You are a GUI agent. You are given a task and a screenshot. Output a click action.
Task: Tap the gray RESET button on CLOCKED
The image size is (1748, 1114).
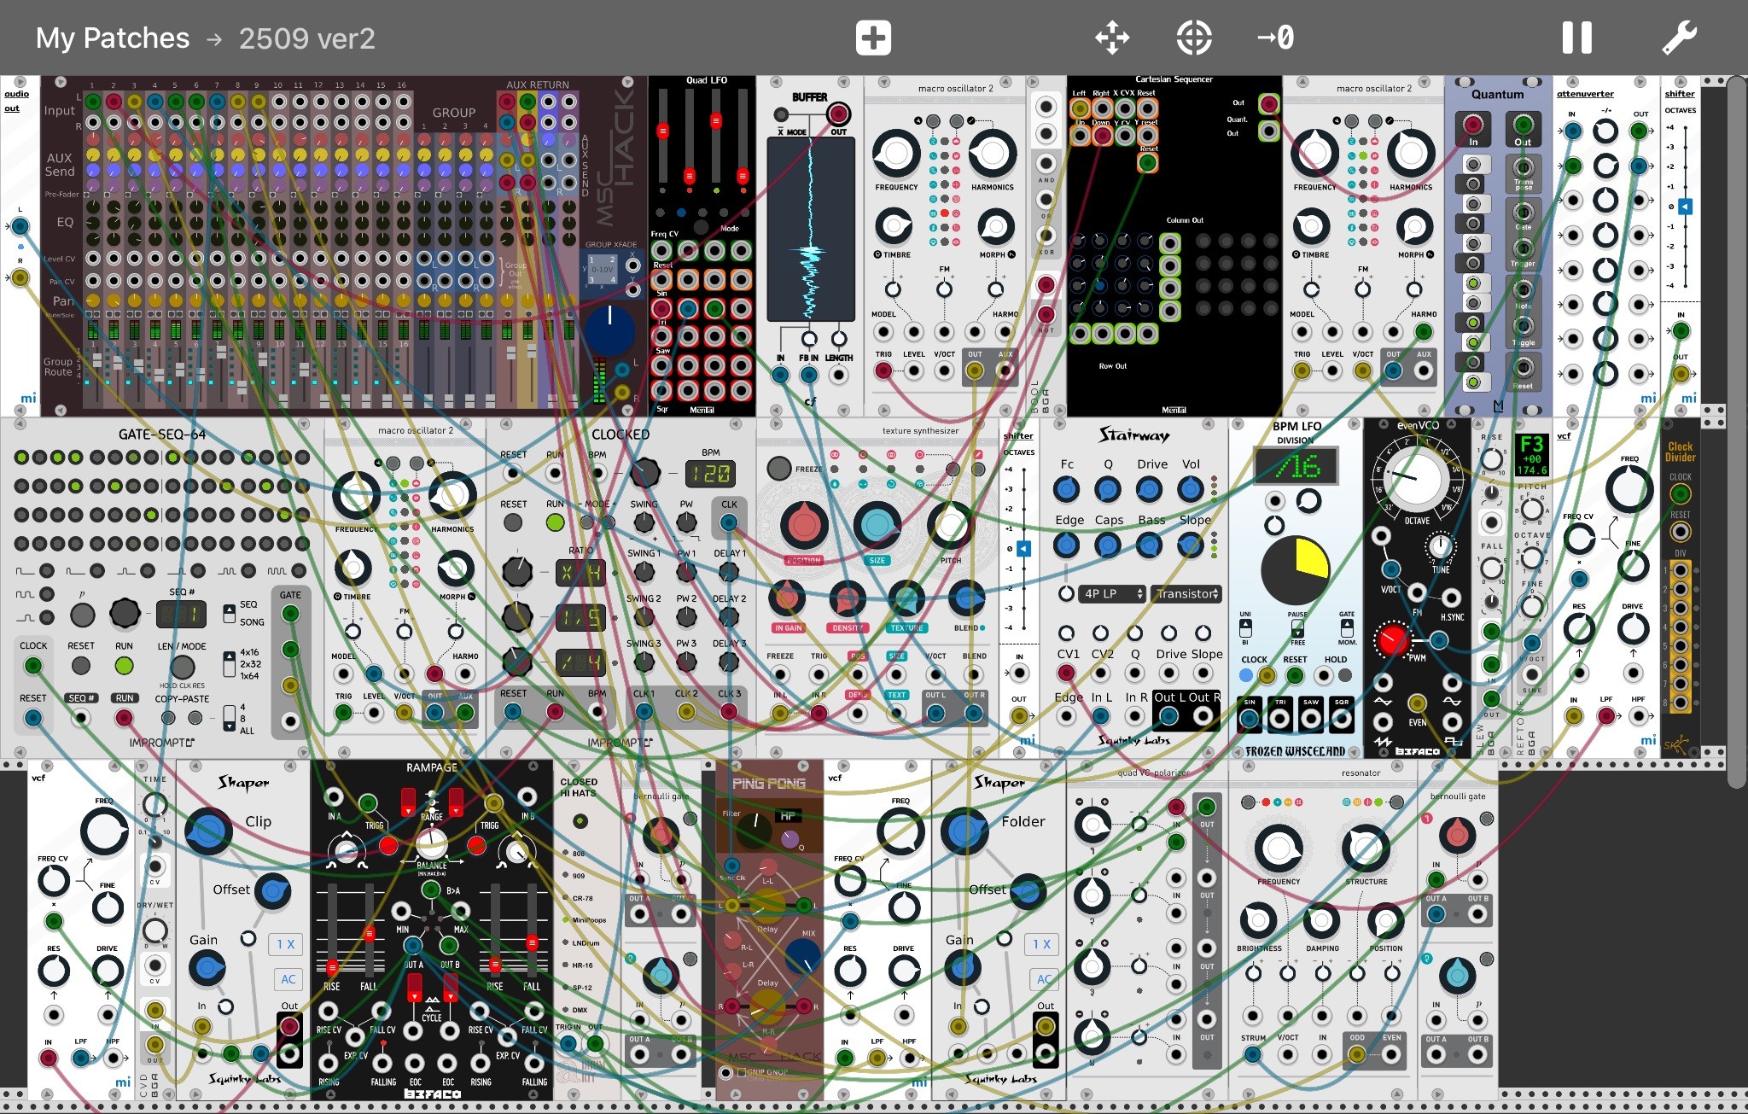click(513, 522)
